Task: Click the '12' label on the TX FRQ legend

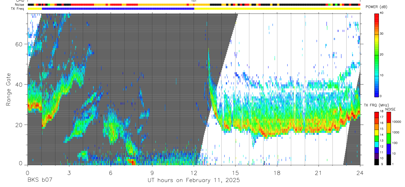Action: point(382,146)
